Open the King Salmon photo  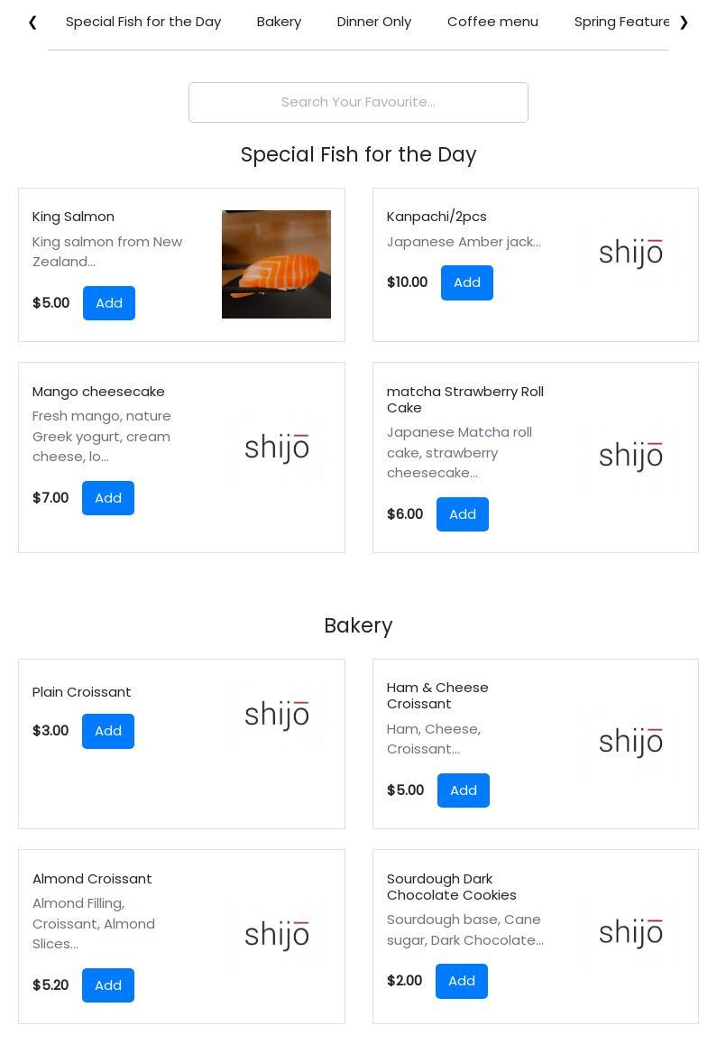276,264
